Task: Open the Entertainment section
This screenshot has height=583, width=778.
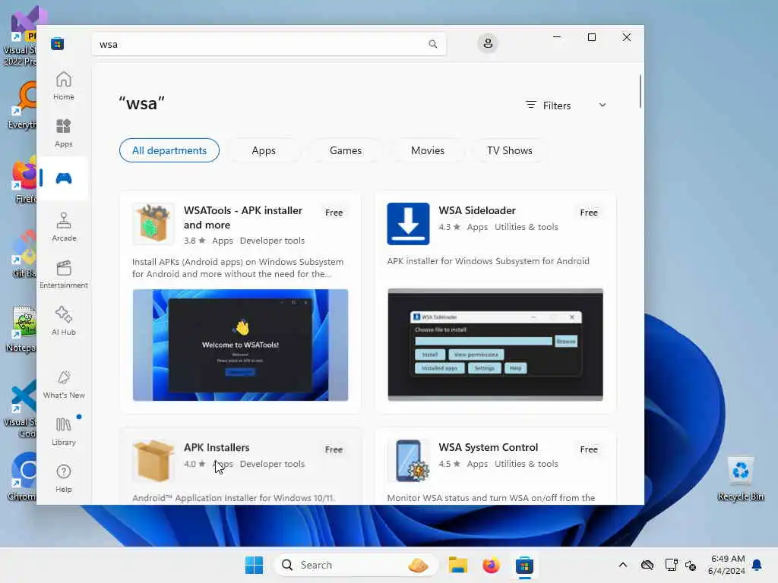Action: [64, 274]
